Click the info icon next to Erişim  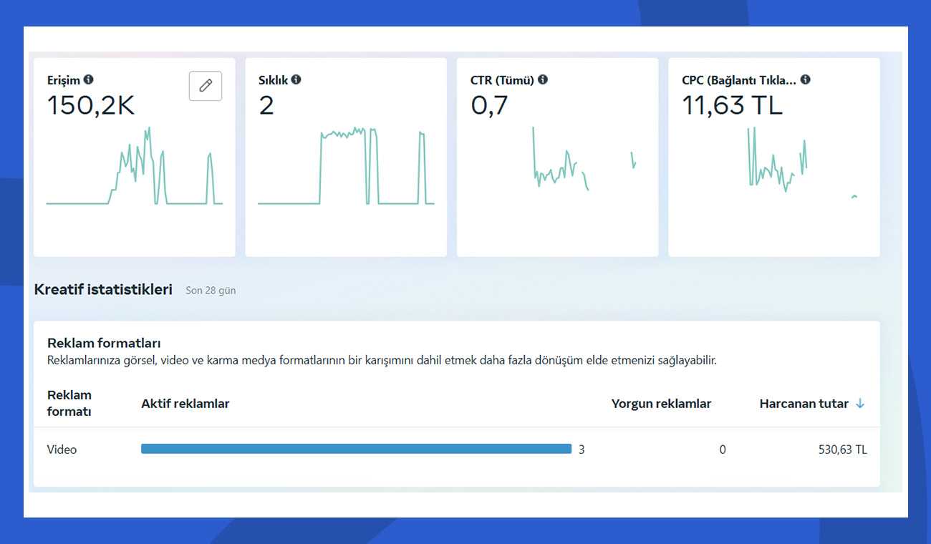coord(88,80)
